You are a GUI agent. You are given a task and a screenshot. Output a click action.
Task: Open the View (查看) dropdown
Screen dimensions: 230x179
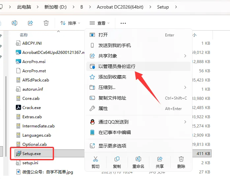tap(100, 23)
